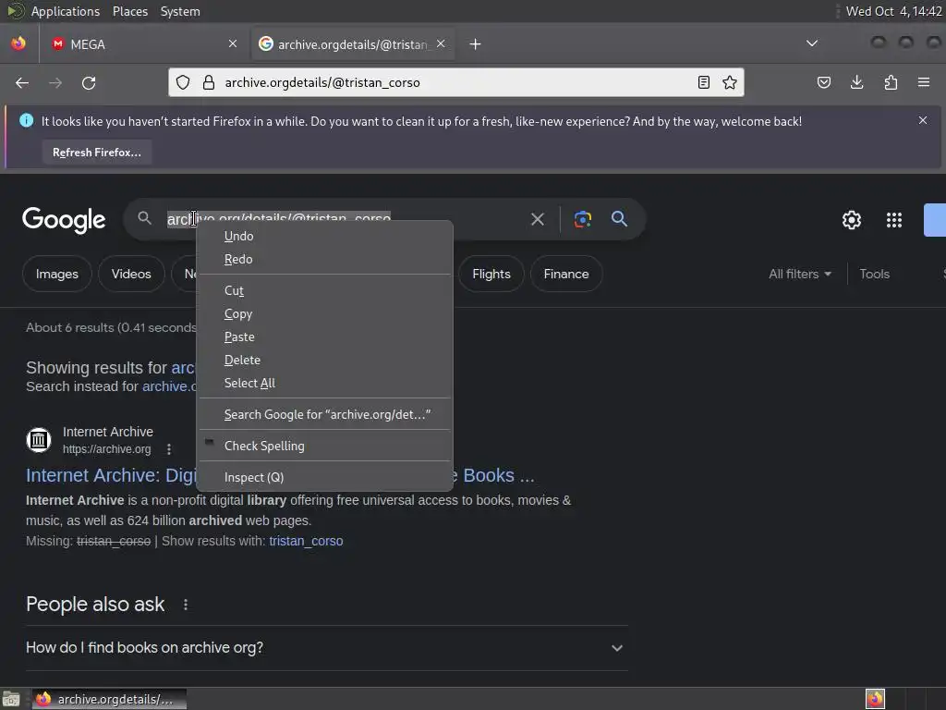Open the Save to Pocket button
Viewport: 946px width, 710px height.
823,82
